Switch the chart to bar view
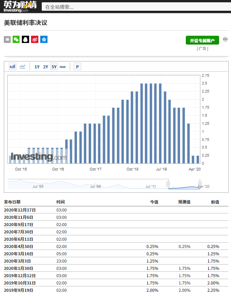The width and height of the screenshot is (231, 296). tap(13, 66)
